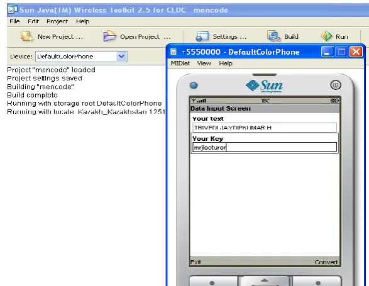The height and width of the screenshot is (286, 369).
Task: Click the Open Project button label
Action: pyautogui.click(x=145, y=36)
